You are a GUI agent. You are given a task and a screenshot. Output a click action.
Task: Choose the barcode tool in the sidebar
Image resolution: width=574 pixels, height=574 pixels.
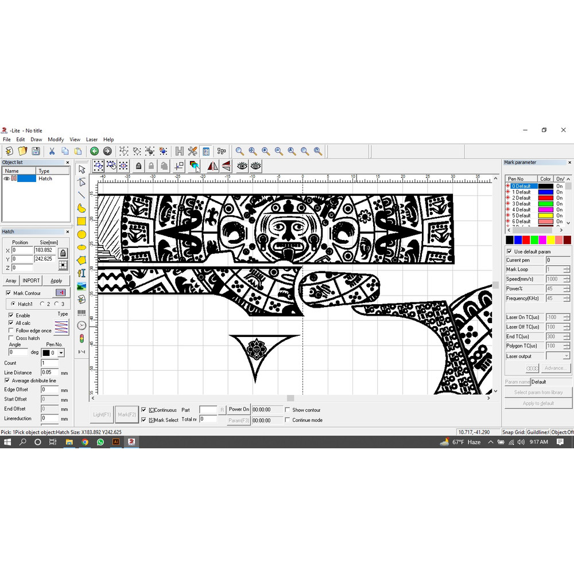click(82, 312)
